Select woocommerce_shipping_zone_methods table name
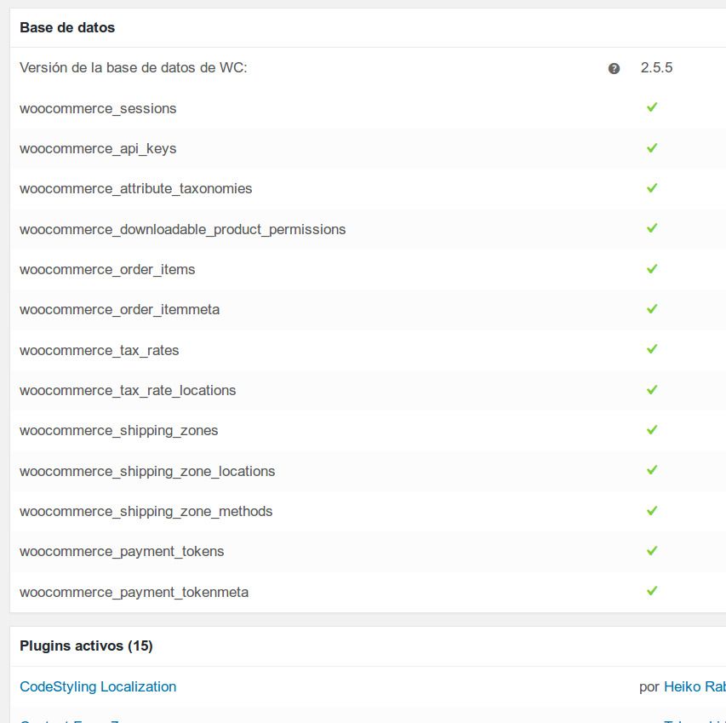The height and width of the screenshot is (723, 726). click(146, 511)
